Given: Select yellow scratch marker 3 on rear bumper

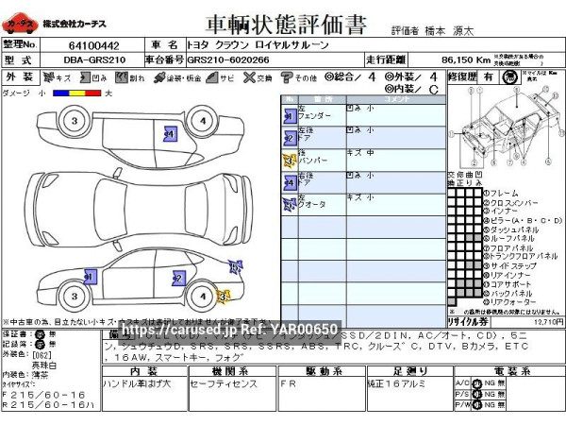Looking at the screenshot, I should click(x=224, y=297).
